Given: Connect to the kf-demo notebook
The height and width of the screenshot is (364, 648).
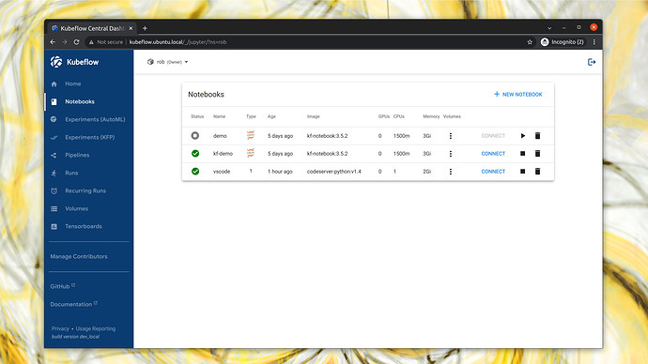Looking at the screenshot, I should point(493,154).
